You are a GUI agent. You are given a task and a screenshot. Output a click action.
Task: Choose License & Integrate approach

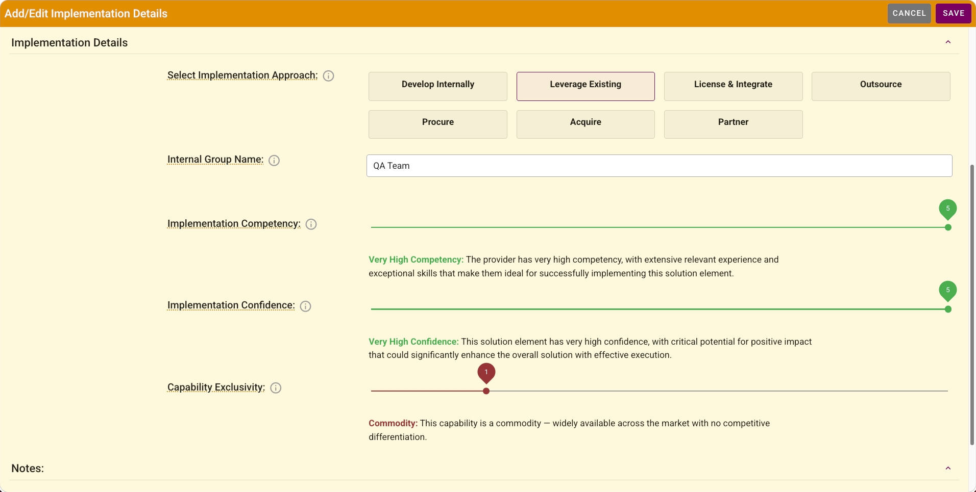pos(733,86)
